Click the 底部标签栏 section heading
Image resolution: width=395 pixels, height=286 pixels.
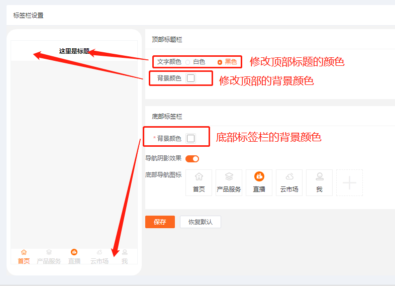167,117
